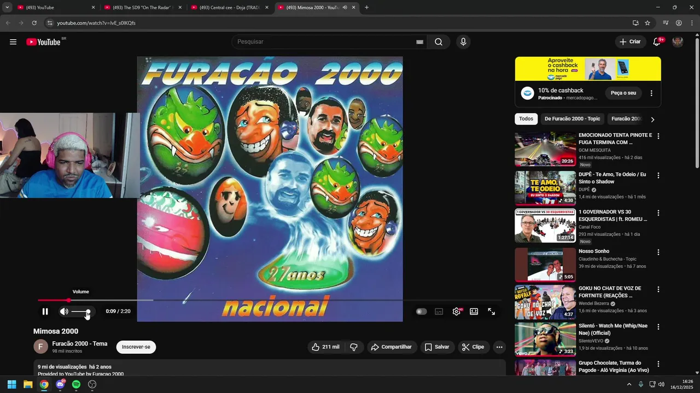Open File Explorer from the taskbar
700x393 pixels.
point(28,384)
